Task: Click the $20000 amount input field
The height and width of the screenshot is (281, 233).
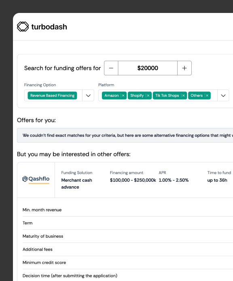Action: pos(148,68)
